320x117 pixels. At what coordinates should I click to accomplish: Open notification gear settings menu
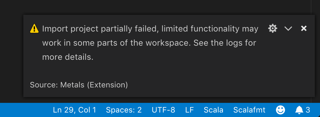click(273, 29)
